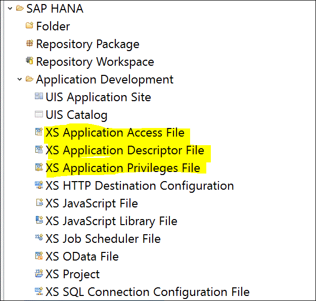316x301 pixels.
Task: Click the UIS Catalog icon
Action: click(x=39, y=114)
